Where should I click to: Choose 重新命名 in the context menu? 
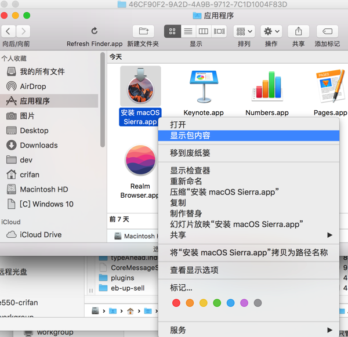pos(249,182)
